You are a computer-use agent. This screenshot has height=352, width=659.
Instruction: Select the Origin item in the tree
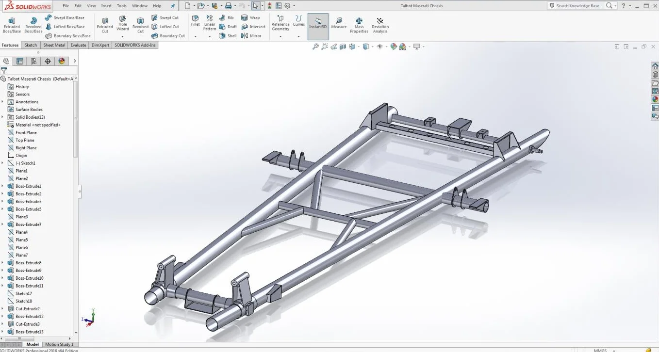tap(21, 156)
